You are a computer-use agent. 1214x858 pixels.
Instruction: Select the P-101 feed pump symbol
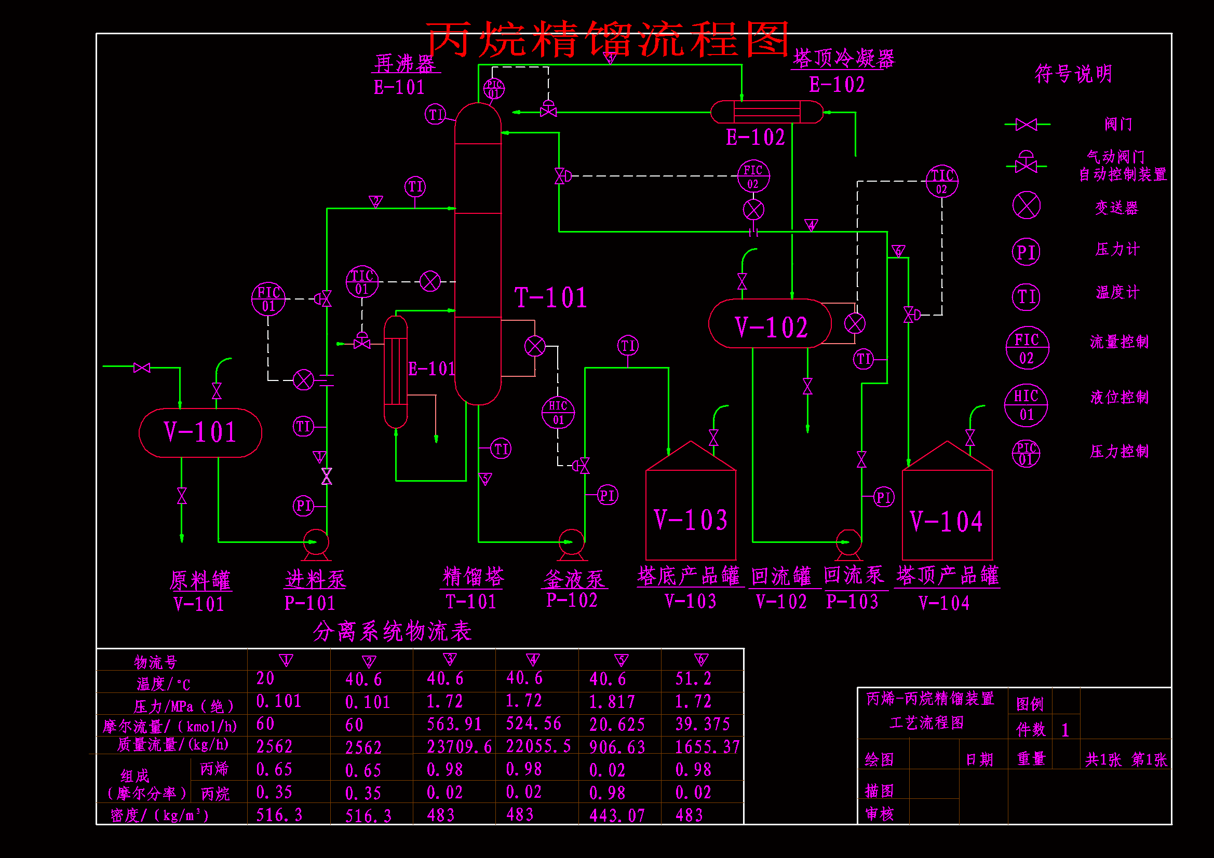click(316, 544)
